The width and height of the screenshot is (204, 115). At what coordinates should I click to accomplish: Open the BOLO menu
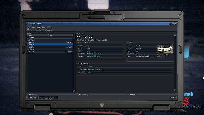[44, 27]
